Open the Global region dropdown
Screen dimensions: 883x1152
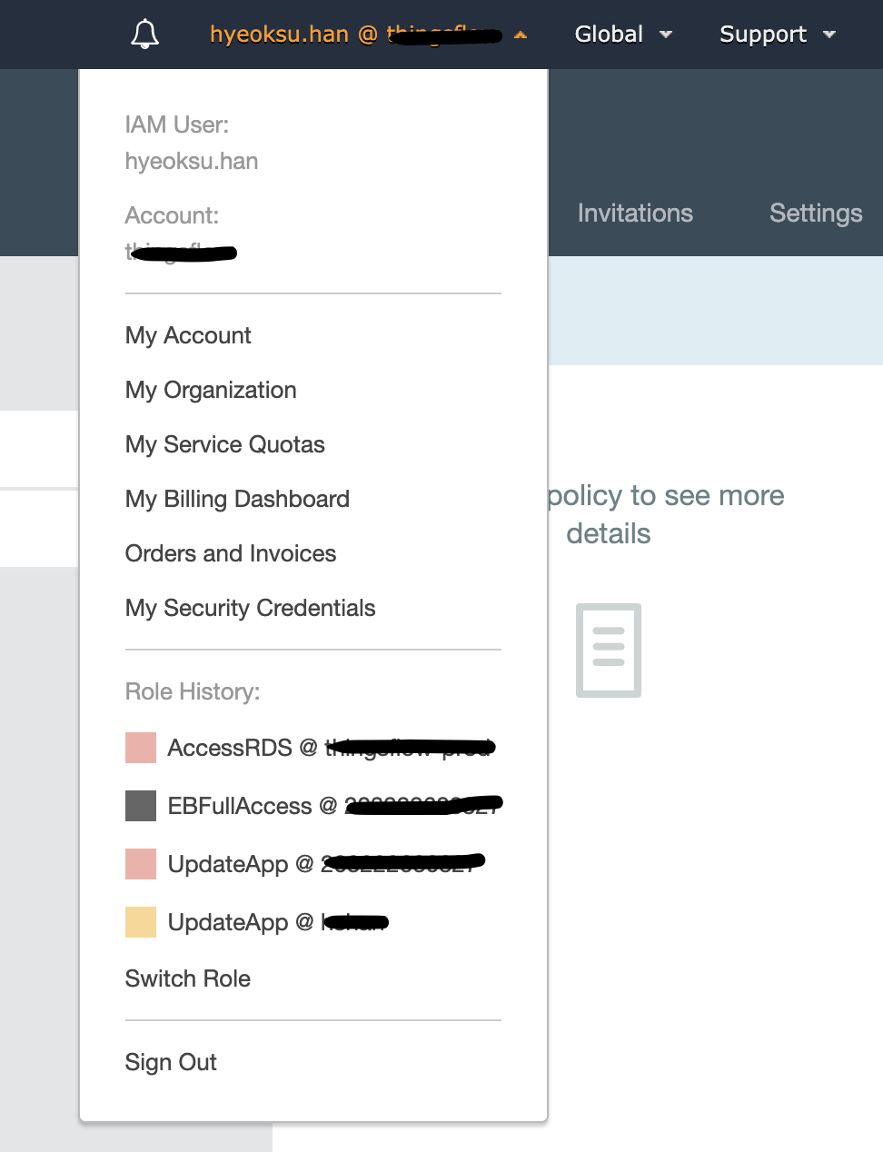pyautogui.click(x=622, y=35)
